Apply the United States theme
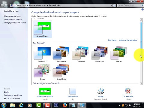Image resolution: width=144 pixels, height=108 pixels. point(61,72)
